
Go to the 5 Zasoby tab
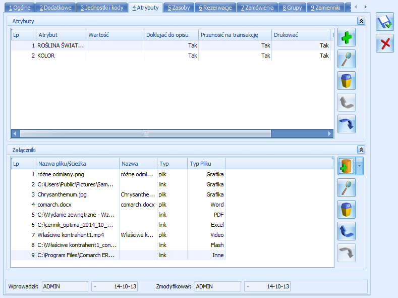(x=179, y=8)
